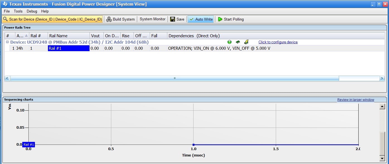Image resolution: width=389 pixels, height=164 pixels.
Task: Click the sequencing chart scroll up arrow
Action: click(382, 106)
